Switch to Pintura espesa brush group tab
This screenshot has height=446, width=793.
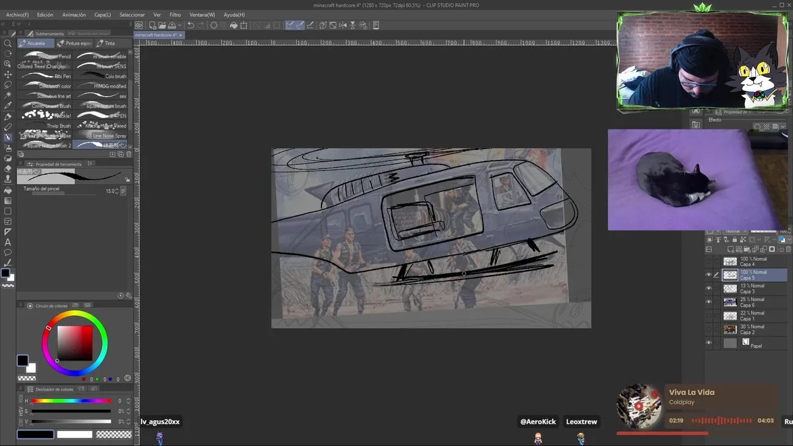74,43
